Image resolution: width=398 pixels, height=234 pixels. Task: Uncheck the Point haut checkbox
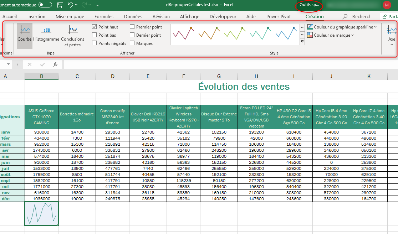(x=95, y=27)
